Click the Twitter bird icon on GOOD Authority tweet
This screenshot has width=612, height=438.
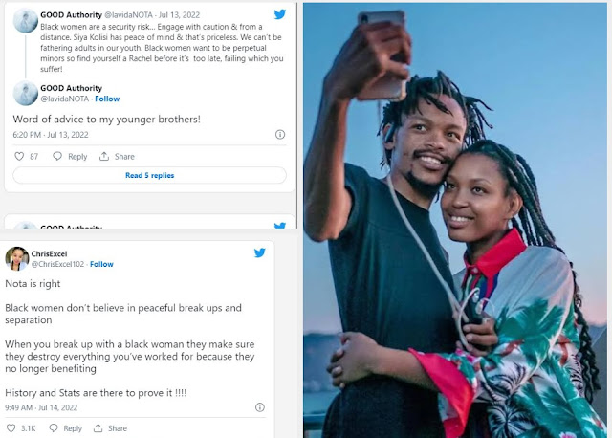tap(280, 14)
